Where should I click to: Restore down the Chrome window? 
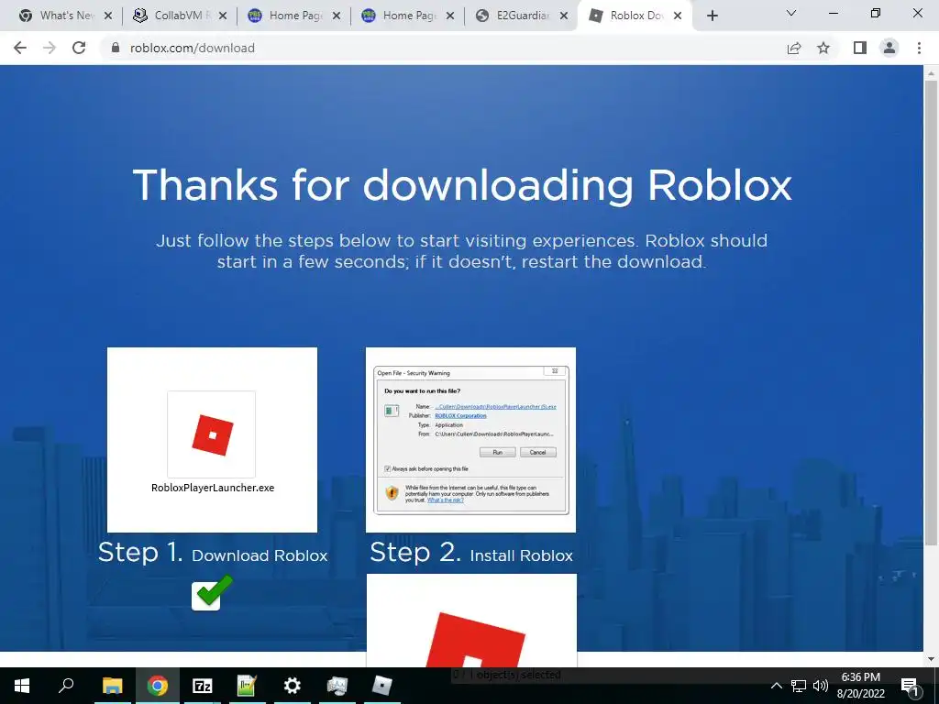click(876, 13)
